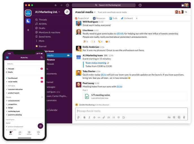Click search A1 Marketing Ltd. field
The width and height of the screenshot is (194, 144).
[x=104, y=5]
